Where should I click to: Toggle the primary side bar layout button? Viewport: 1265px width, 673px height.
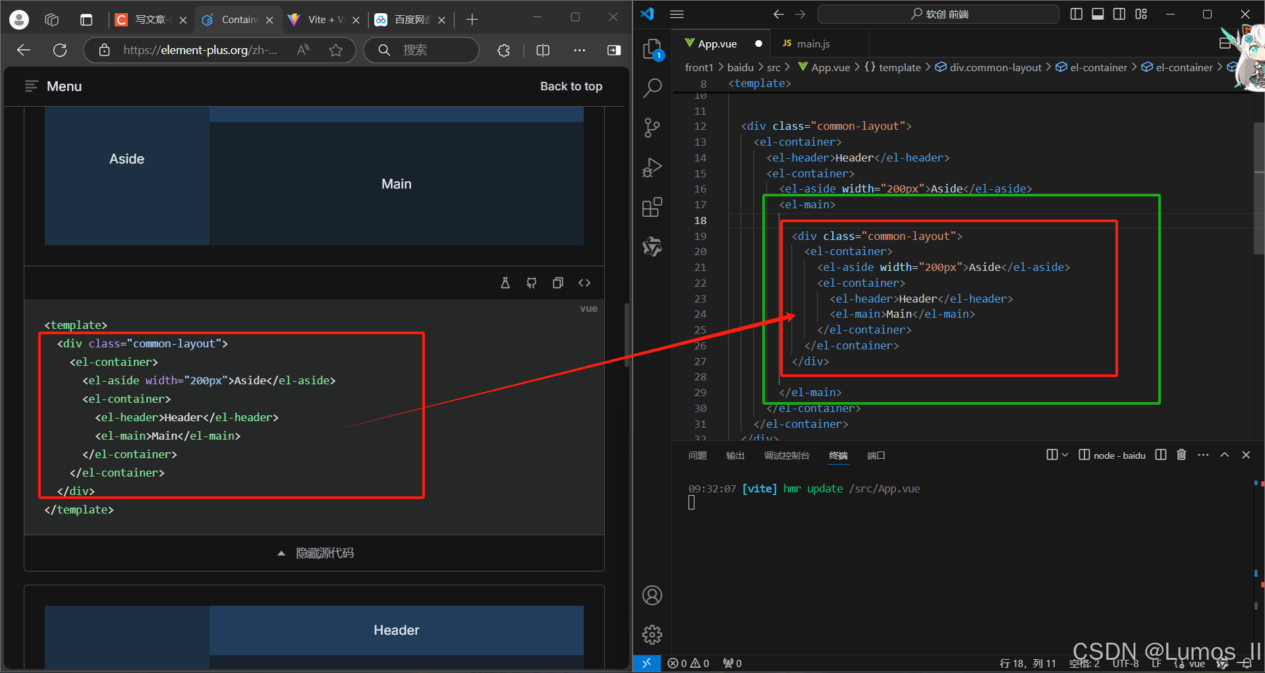point(1077,14)
